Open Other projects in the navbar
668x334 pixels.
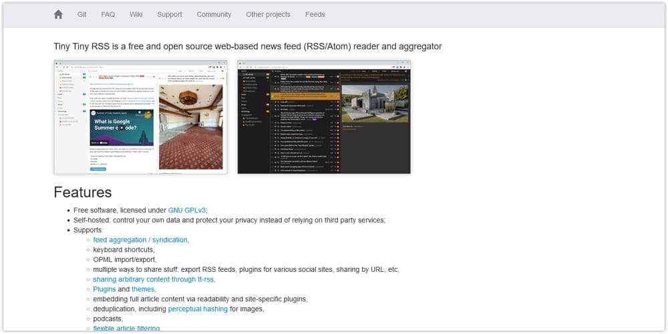tap(268, 15)
